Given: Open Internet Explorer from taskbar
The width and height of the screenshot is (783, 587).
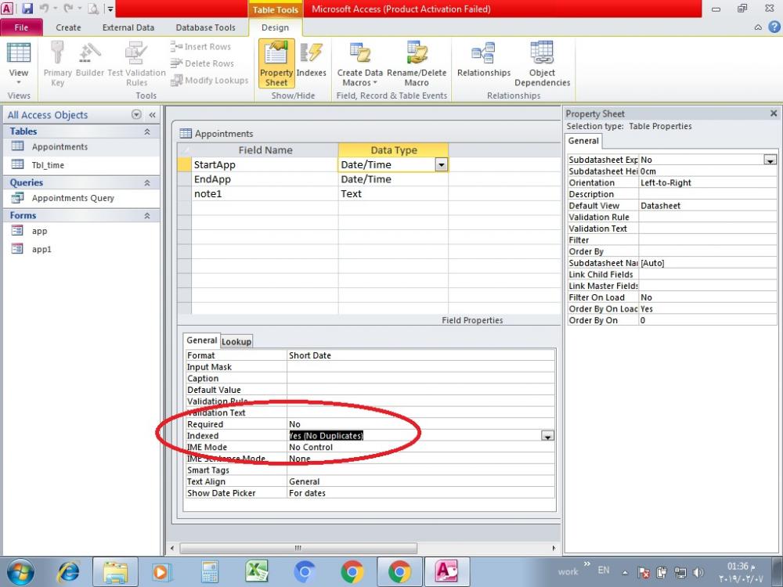Looking at the screenshot, I should tap(68, 572).
